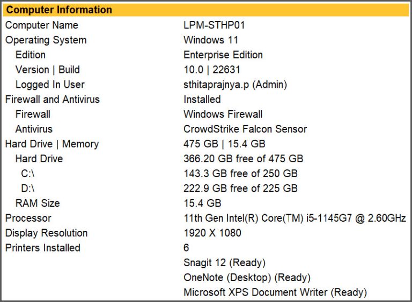Click the 1920 X 1080 resolution value
Viewport: 412px width, 302px height.
212,233
